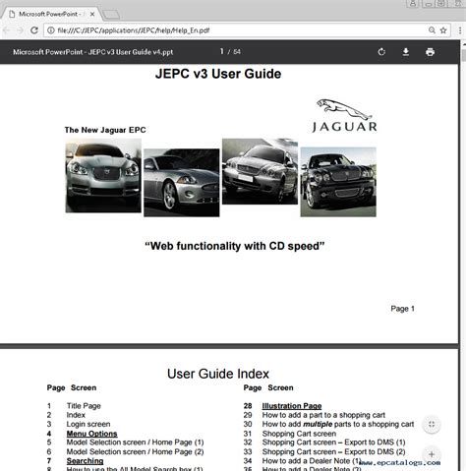Screen dimensions: 466x471
Task: Click the Jaguar logo image
Action: (x=344, y=116)
